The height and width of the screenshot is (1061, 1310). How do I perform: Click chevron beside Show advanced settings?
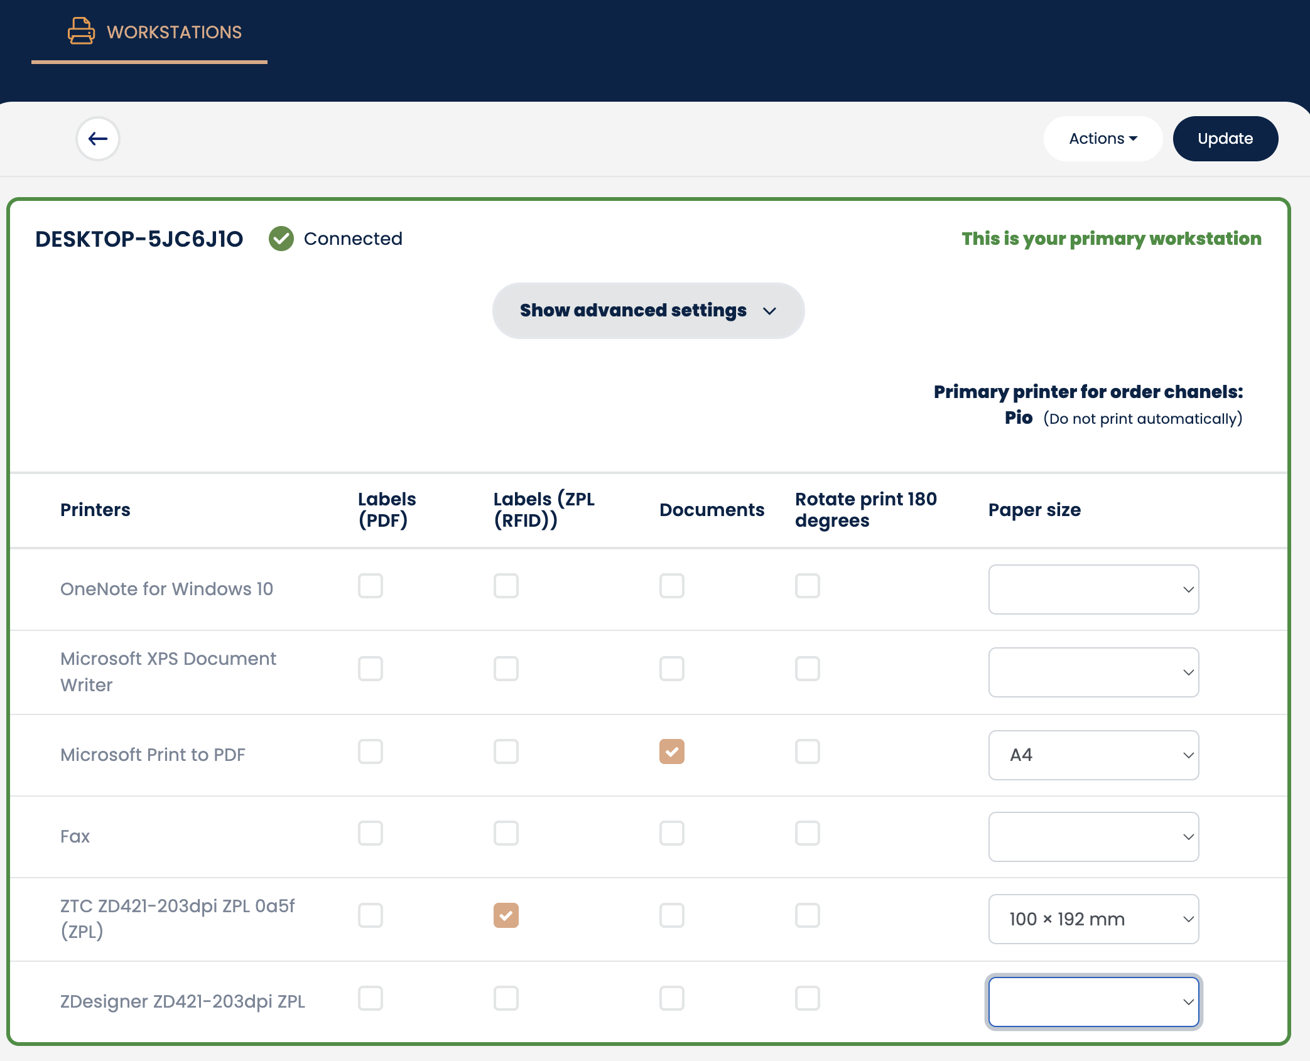coord(770,311)
